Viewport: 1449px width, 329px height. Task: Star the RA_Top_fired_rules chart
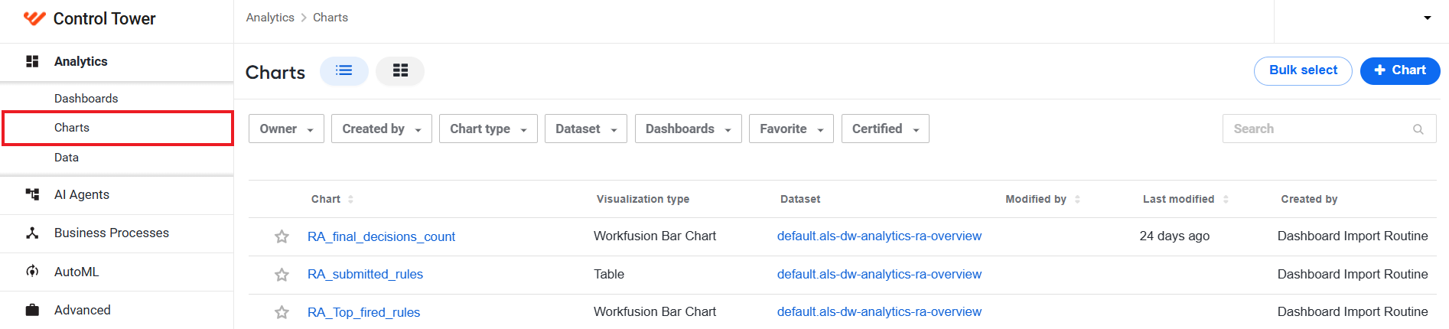click(282, 312)
